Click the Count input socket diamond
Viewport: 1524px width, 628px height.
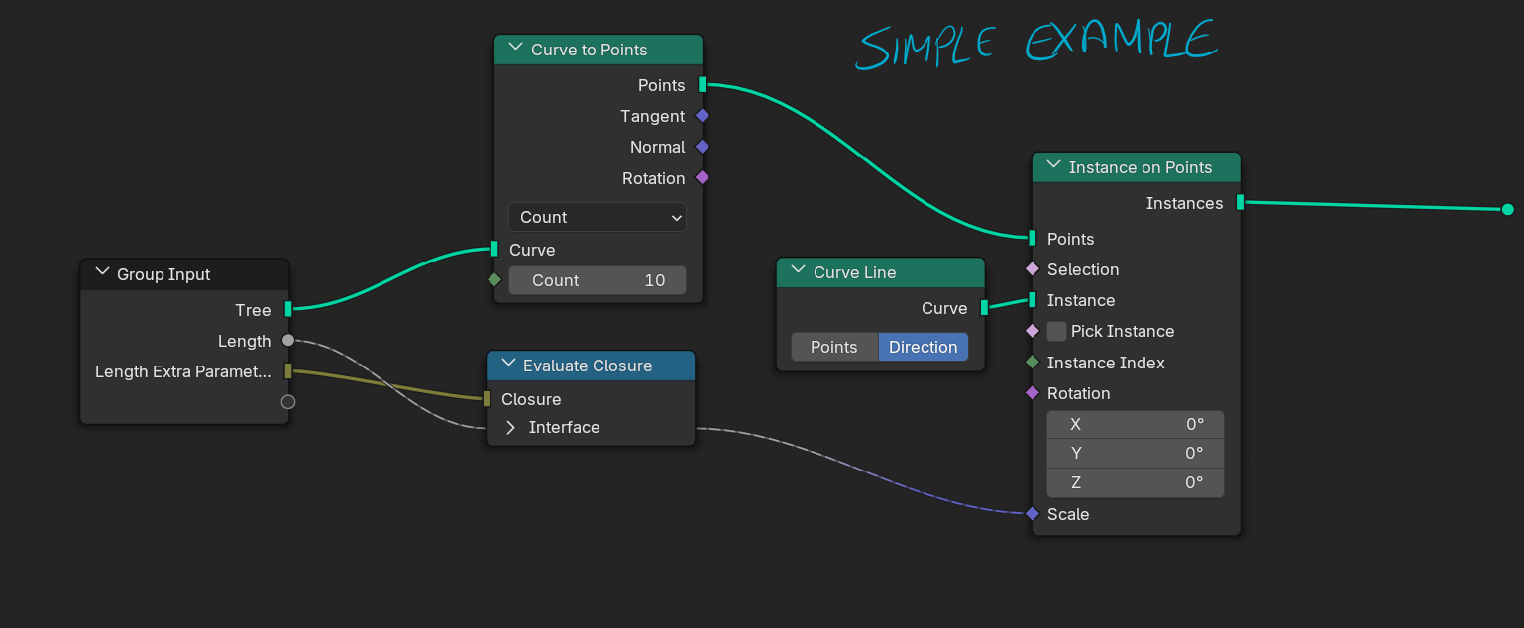click(494, 280)
